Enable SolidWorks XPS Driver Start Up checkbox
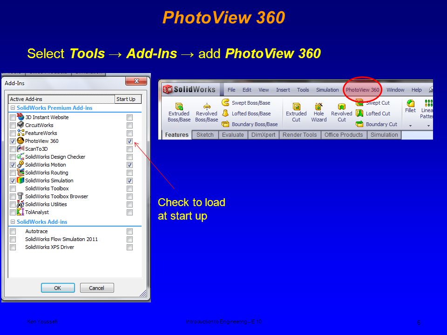The image size is (447, 335). pos(130,247)
